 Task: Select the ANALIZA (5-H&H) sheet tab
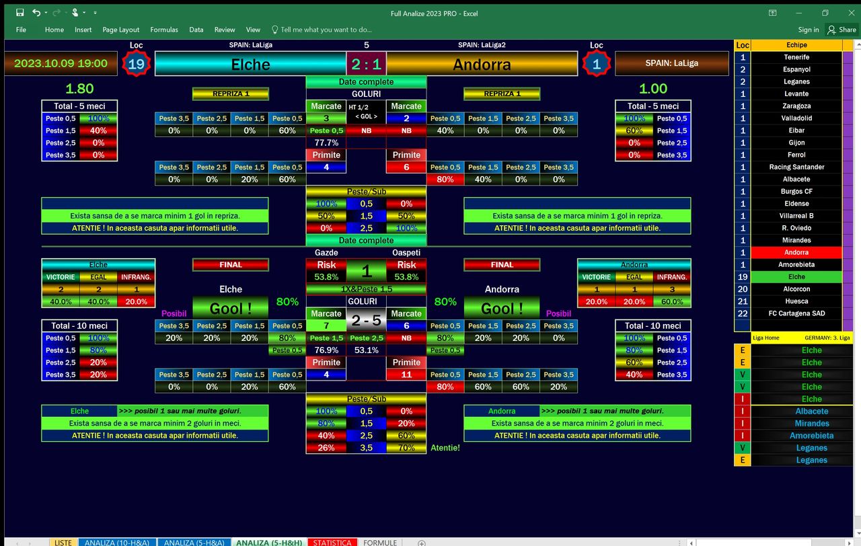click(269, 542)
